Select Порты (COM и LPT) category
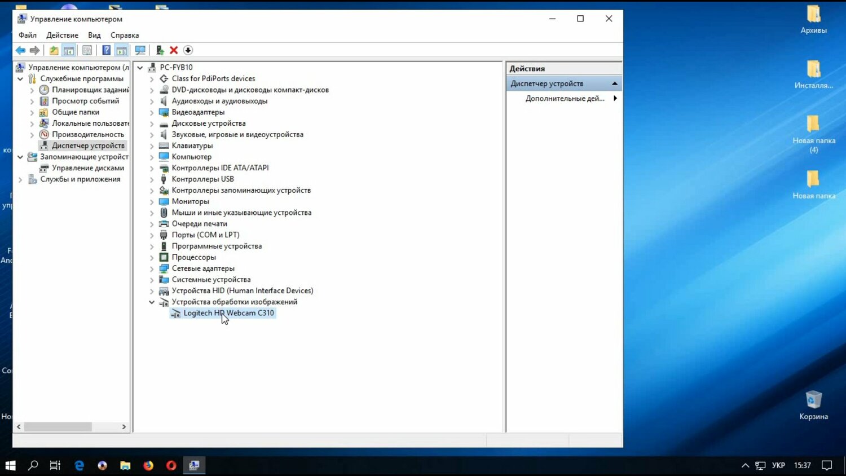 205,235
